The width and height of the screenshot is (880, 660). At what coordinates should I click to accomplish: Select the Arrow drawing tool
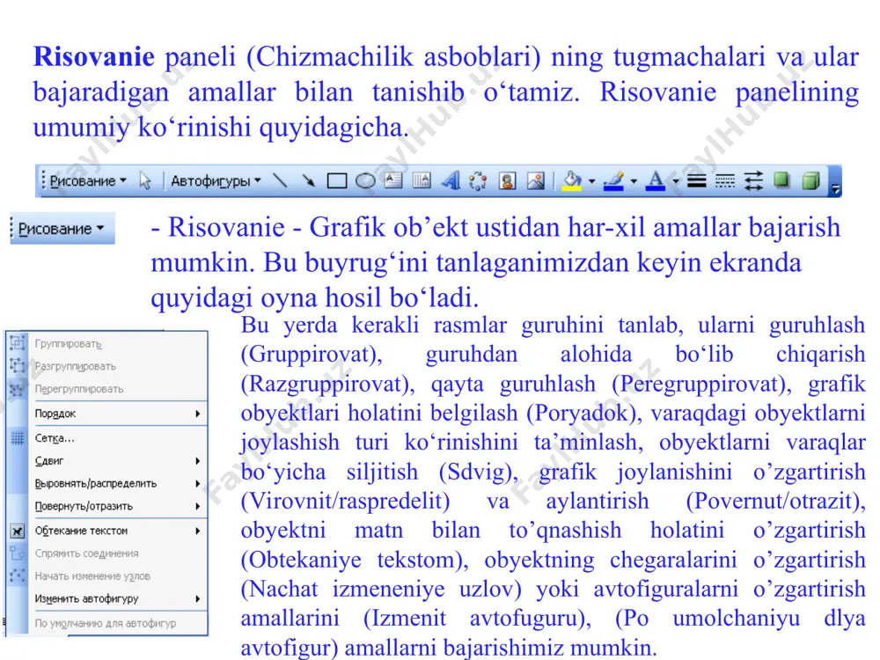click(x=307, y=180)
